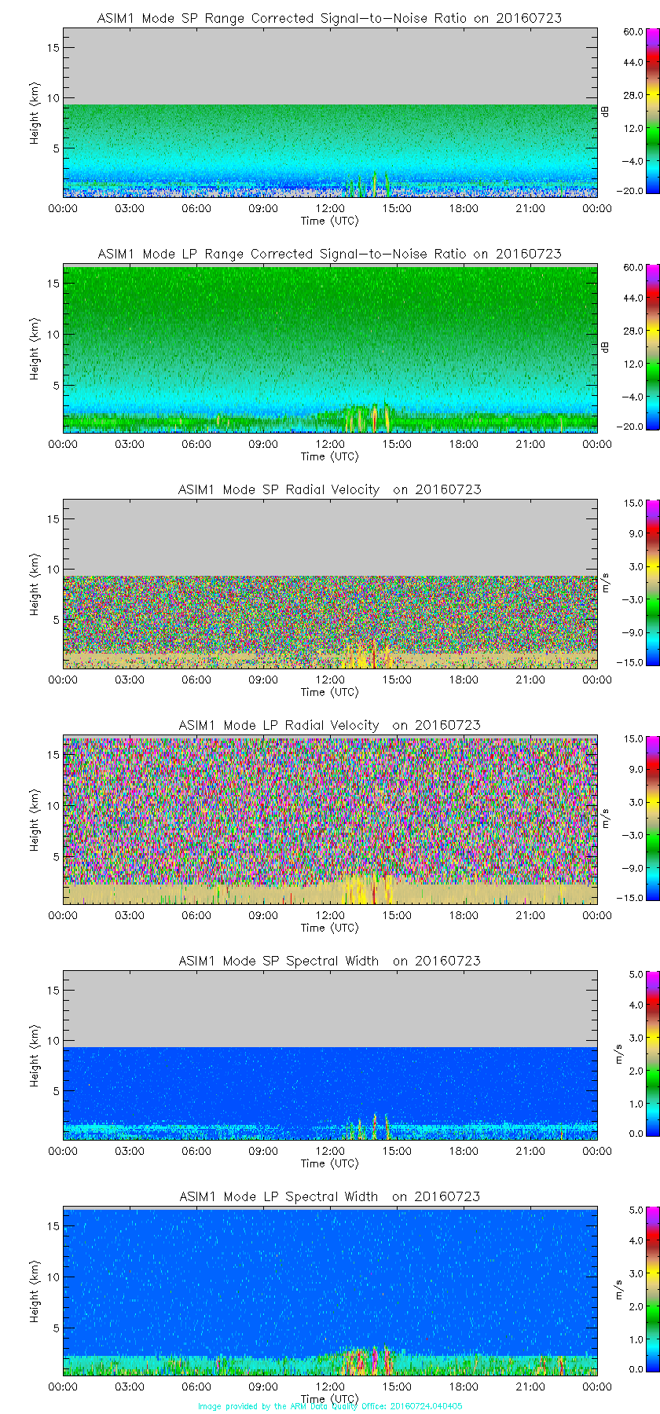Click the 21:00 tick under LP Radial Velocity plot
Viewport: 660px width, 1414px height.
coord(530,915)
